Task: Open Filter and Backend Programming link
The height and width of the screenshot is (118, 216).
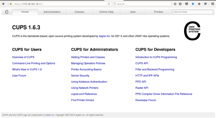Action: click(x=155, y=70)
